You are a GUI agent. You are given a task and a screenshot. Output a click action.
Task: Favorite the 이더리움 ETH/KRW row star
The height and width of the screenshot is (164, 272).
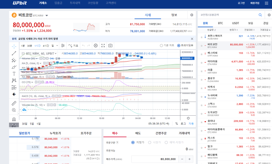(x=201, y=63)
